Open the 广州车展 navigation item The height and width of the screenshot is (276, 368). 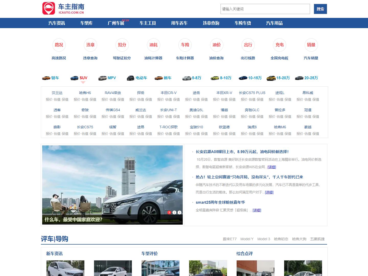[116, 23]
